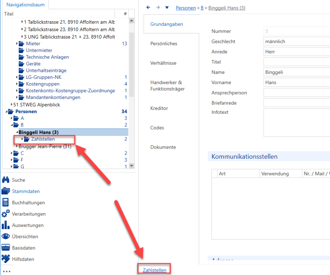Click the Auswertungen bar chart icon
Image resolution: width=330 pixels, height=275 pixels.
[x=5, y=225]
